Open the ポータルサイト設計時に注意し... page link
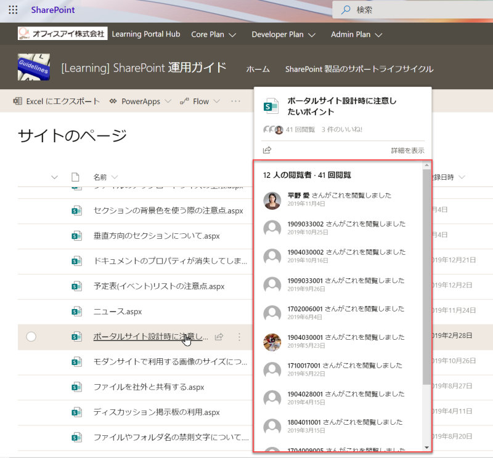Viewport: 493px width, 458px height. (x=150, y=337)
